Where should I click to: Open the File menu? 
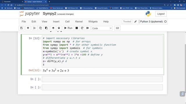24,22
